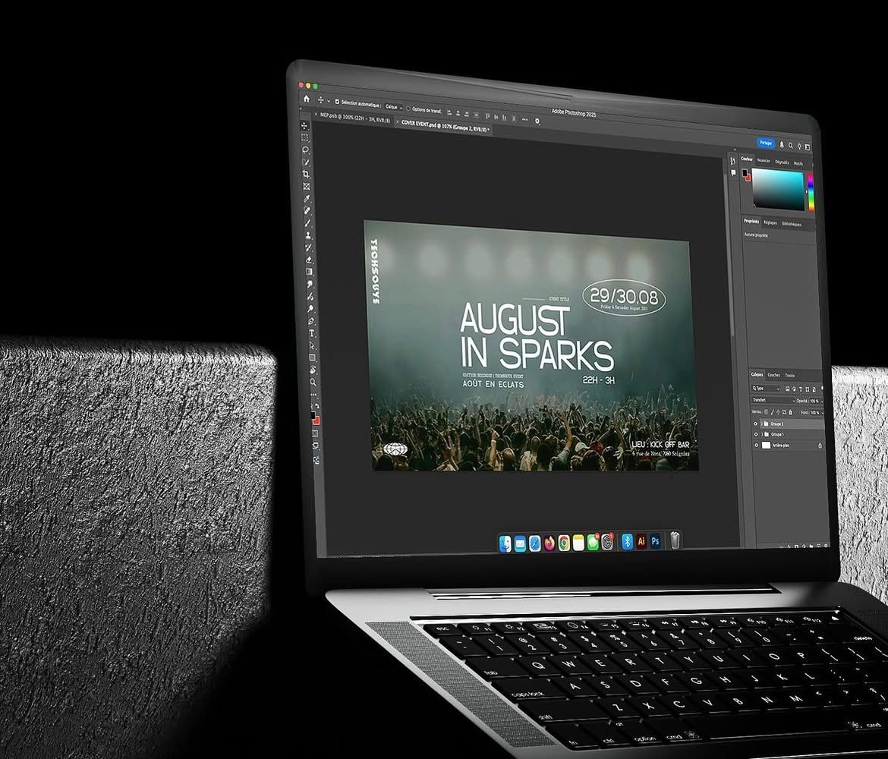Select the Eyedropper tool
Viewport: 888px width, 759px height.
pyautogui.click(x=307, y=198)
